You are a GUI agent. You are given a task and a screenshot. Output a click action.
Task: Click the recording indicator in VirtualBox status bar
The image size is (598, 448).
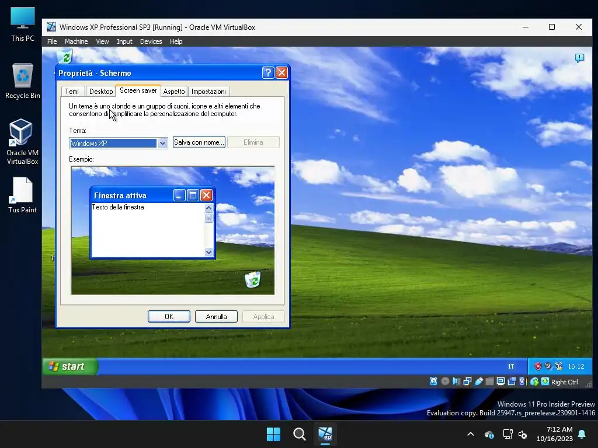point(512,381)
